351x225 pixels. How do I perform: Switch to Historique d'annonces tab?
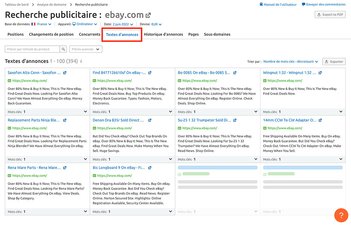tap(164, 34)
